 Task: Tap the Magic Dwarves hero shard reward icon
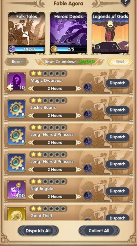pyautogui.click(x=16, y=82)
